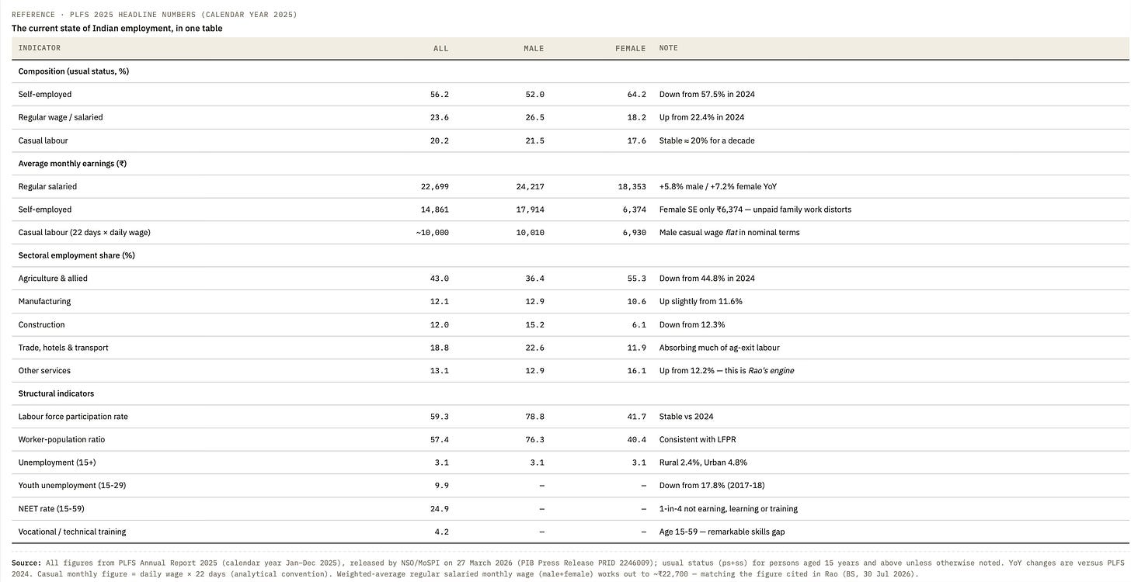Click the 'Construction' row label

point(42,324)
